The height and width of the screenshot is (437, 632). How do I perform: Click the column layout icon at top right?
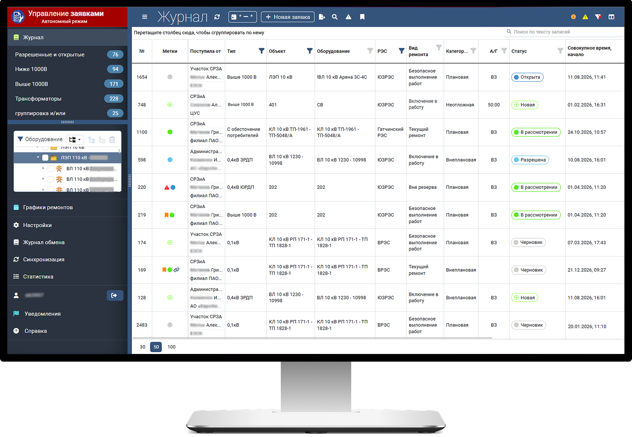coord(611,17)
